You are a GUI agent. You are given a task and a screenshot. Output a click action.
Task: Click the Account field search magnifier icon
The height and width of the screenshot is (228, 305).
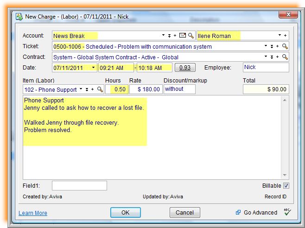191,36
